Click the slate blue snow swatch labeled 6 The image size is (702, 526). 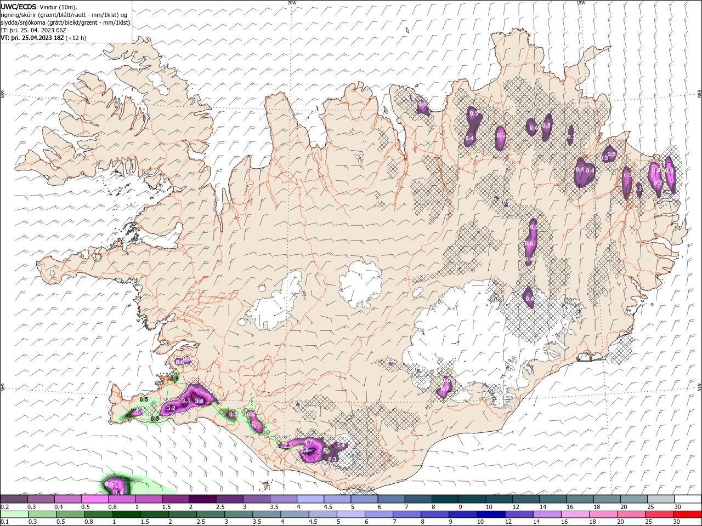392,499
